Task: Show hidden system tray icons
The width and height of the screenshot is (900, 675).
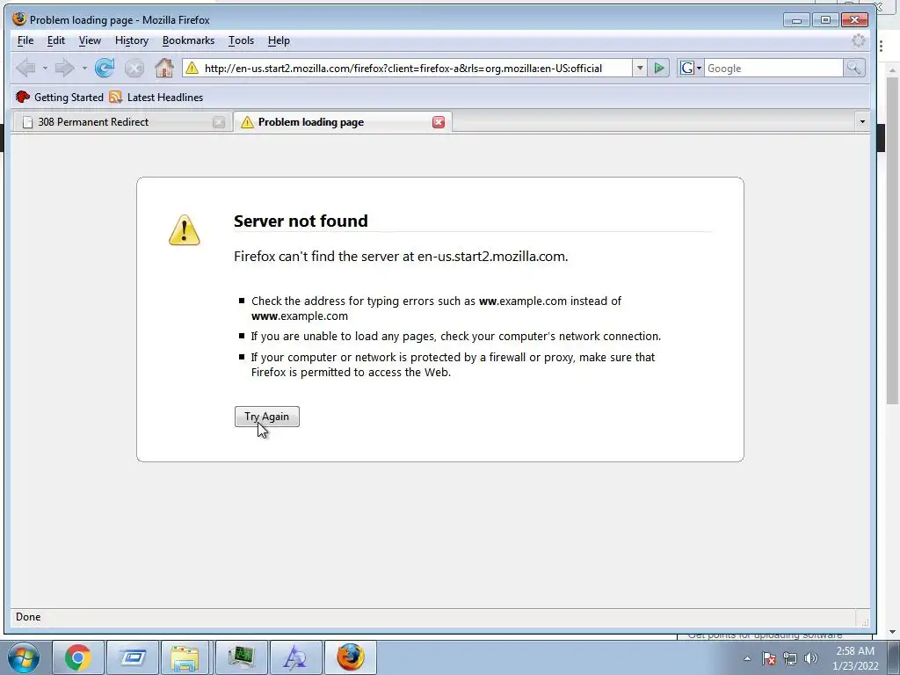Action: pos(747,658)
